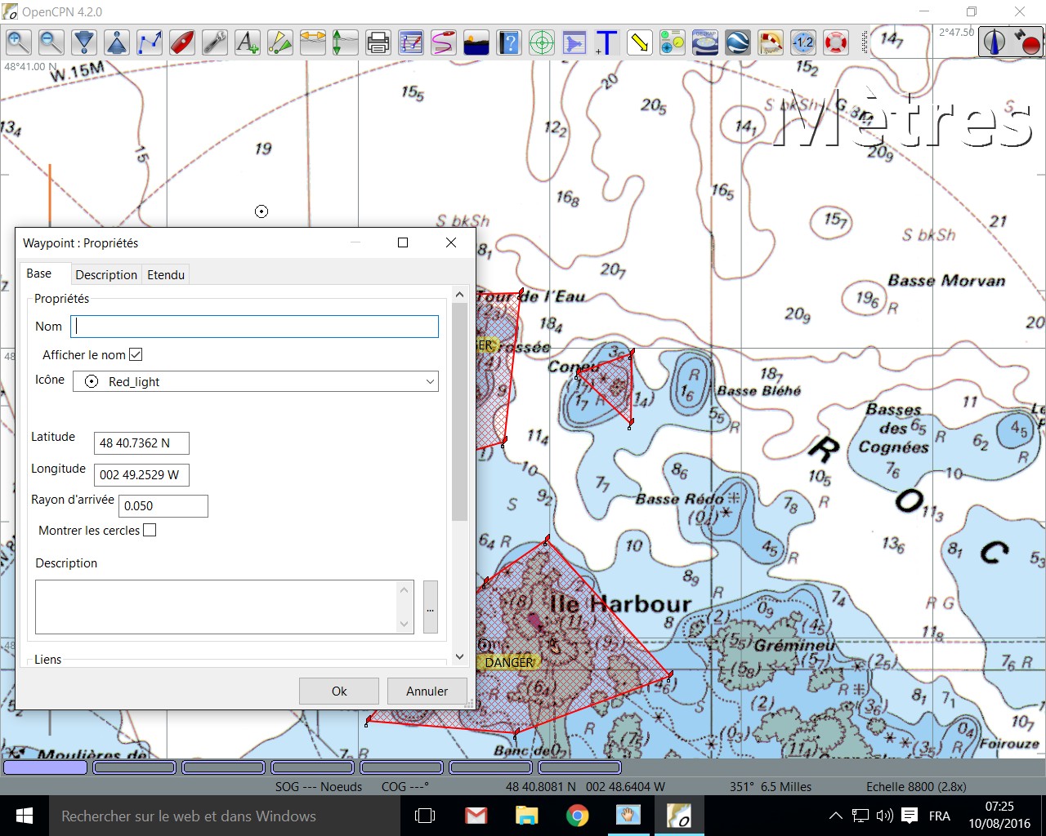
Task: Click the Longitude input field
Action: click(141, 475)
